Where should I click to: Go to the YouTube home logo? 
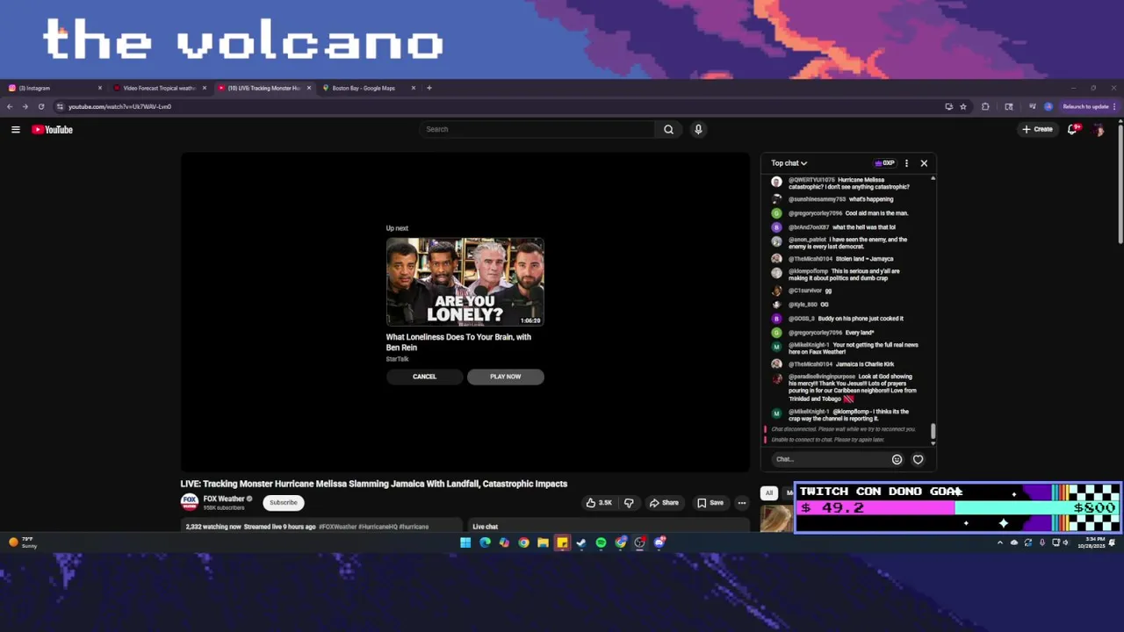coord(53,129)
